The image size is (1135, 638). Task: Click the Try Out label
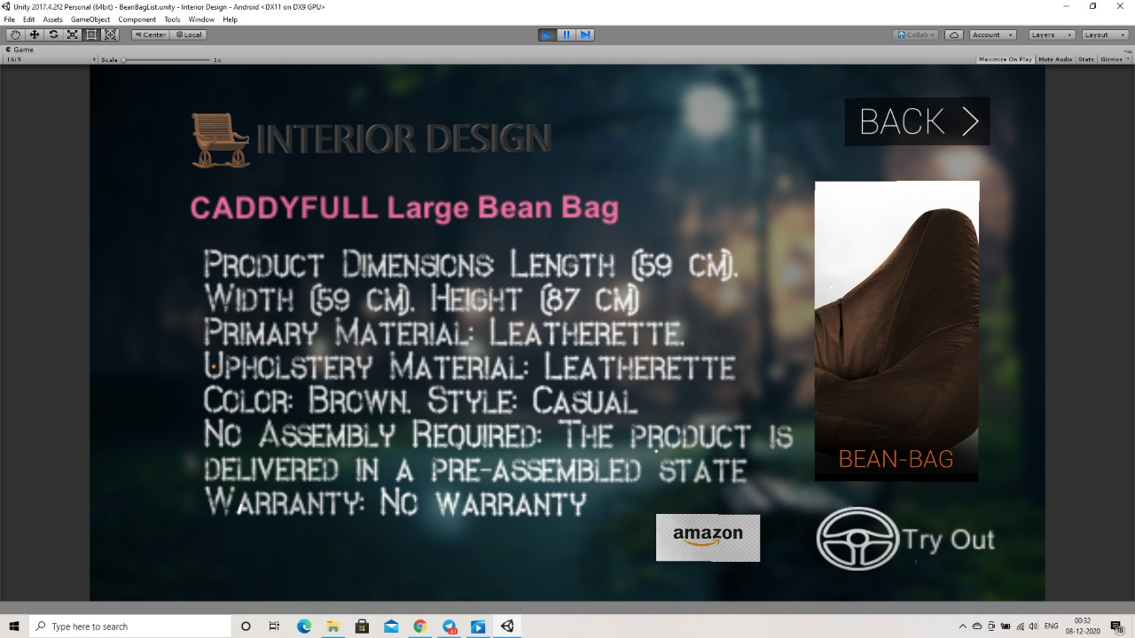click(x=948, y=540)
